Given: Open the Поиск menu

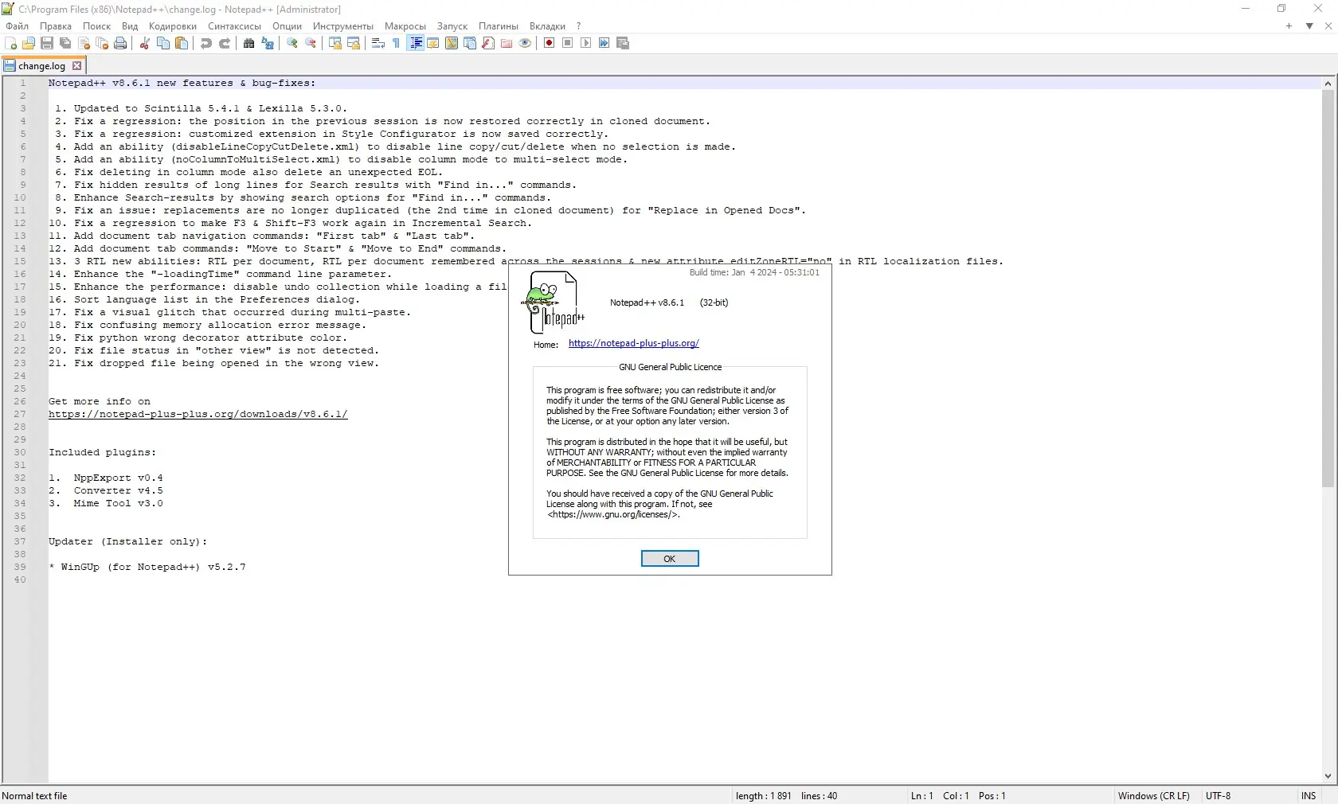Looking at the screenshot, I should coord(97,26).
